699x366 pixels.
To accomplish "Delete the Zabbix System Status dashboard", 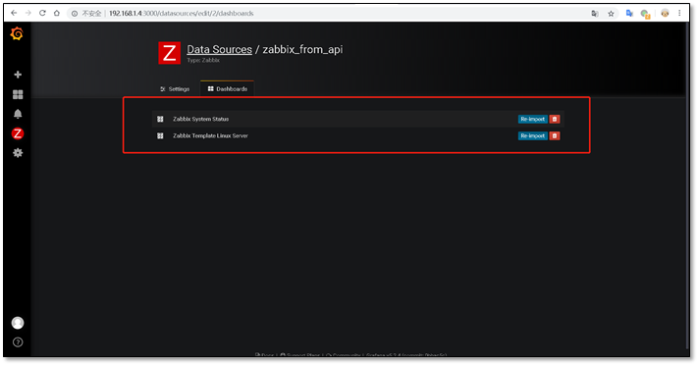I will tap(555, 119).
